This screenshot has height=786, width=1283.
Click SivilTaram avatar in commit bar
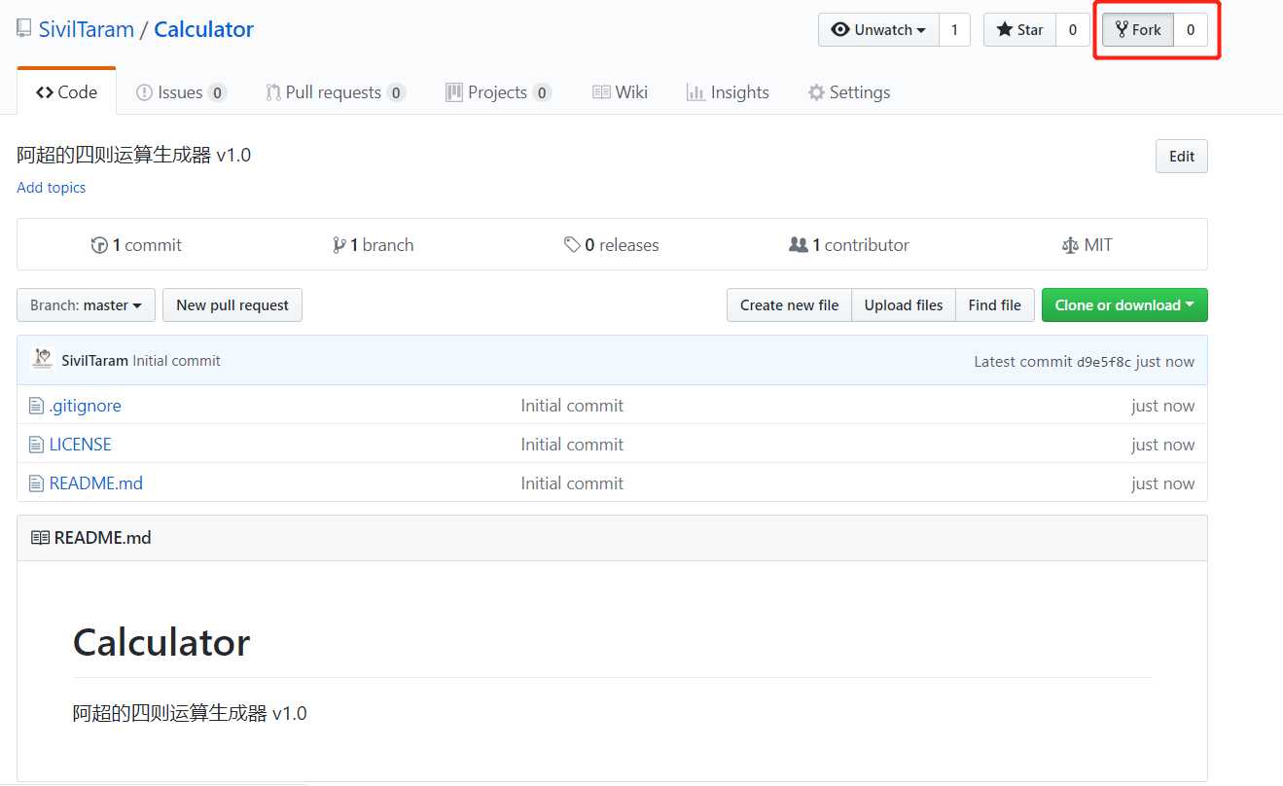click(x=42, y=359)
